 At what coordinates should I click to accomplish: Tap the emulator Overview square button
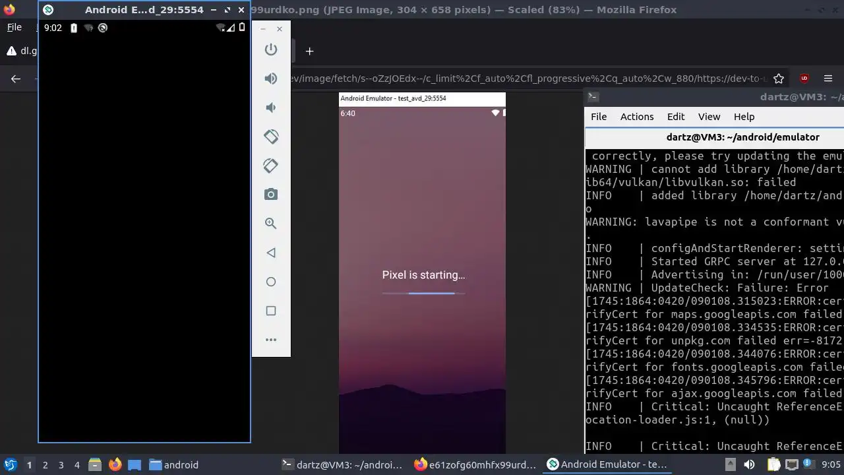coord(271,311)
